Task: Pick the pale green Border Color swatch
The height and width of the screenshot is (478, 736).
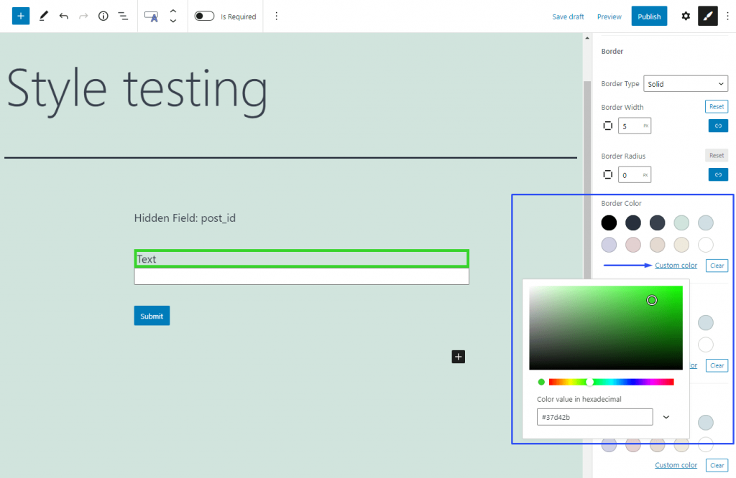Action: pyautogui.click(x=681, y=222)
